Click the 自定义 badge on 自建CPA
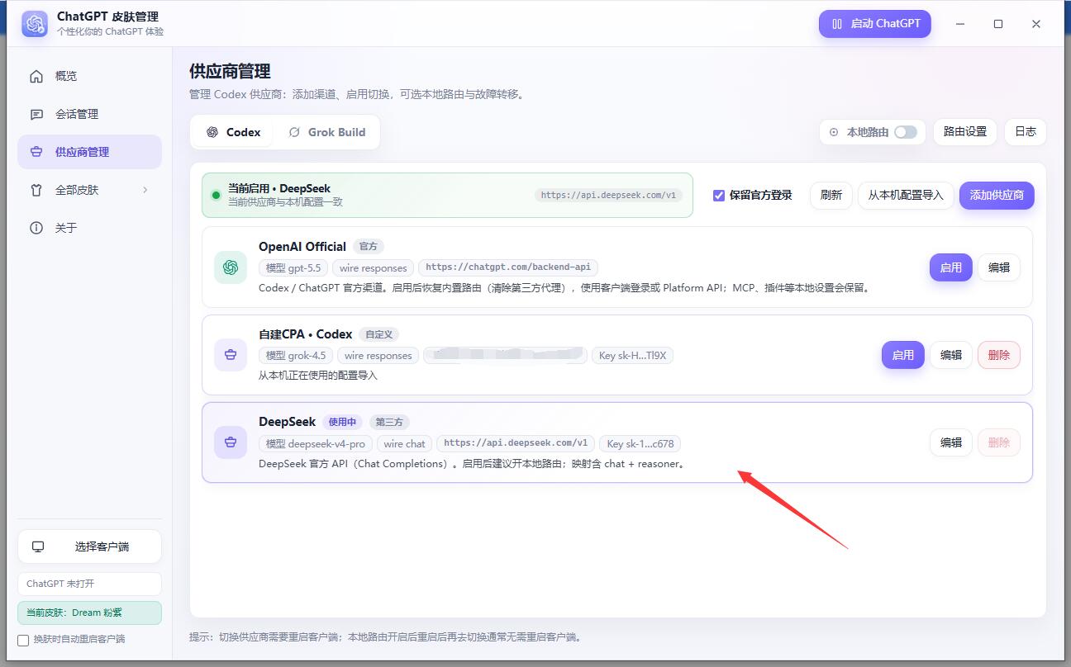1071x667 pixels. [379, 334]
